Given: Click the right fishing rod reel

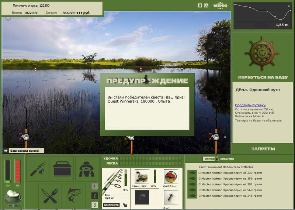Looking at the screenshot, I should click(x=214, y=137).
